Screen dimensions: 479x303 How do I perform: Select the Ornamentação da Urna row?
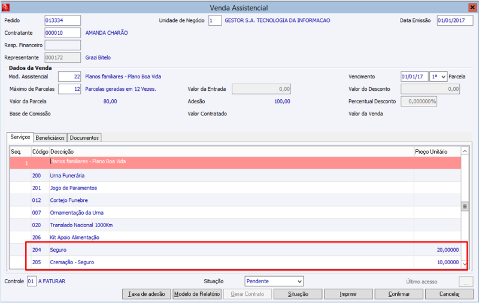point(235,213)
